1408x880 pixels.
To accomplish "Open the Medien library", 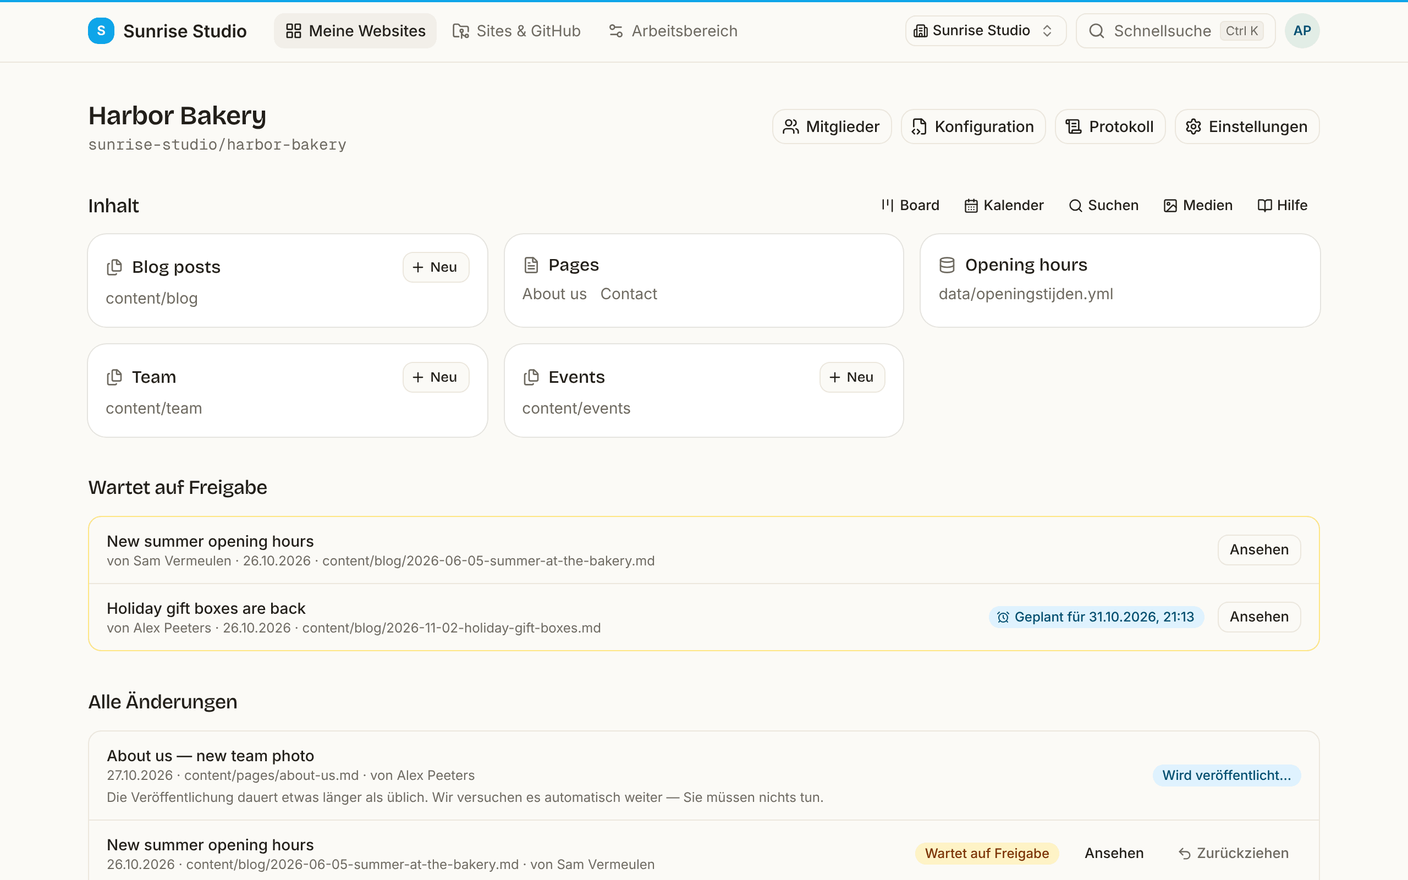I will (1197, 206).
